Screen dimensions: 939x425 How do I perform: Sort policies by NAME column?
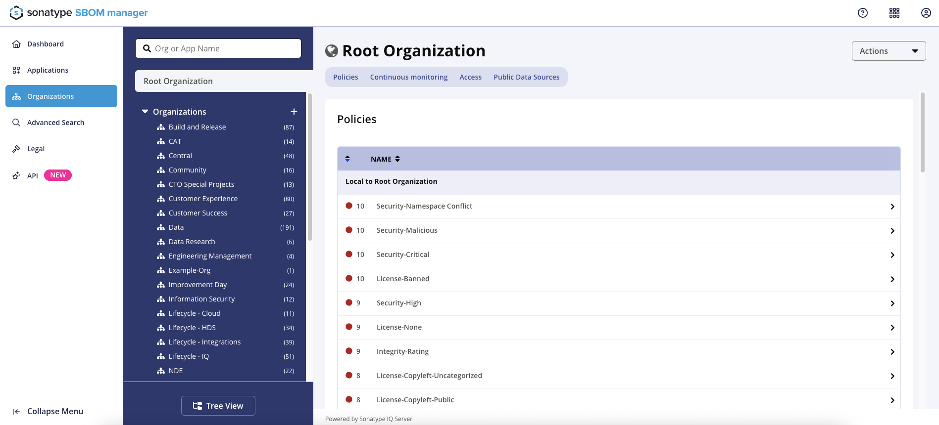(x=385, y=159)
